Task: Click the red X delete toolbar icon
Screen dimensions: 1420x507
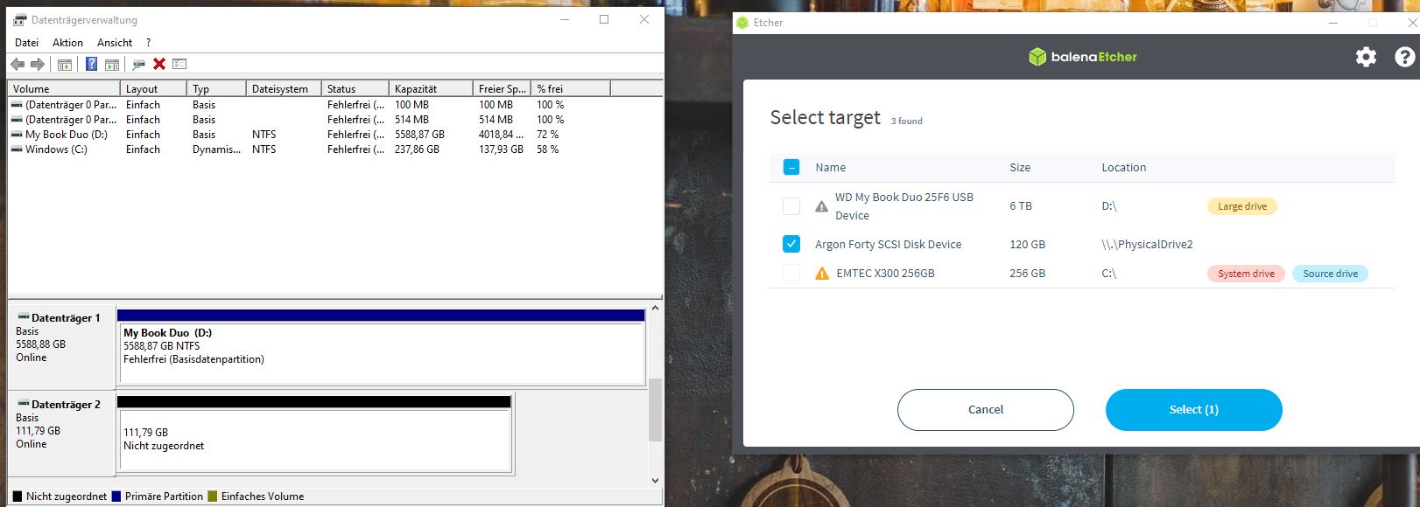Action: click(x=159, y=64)
